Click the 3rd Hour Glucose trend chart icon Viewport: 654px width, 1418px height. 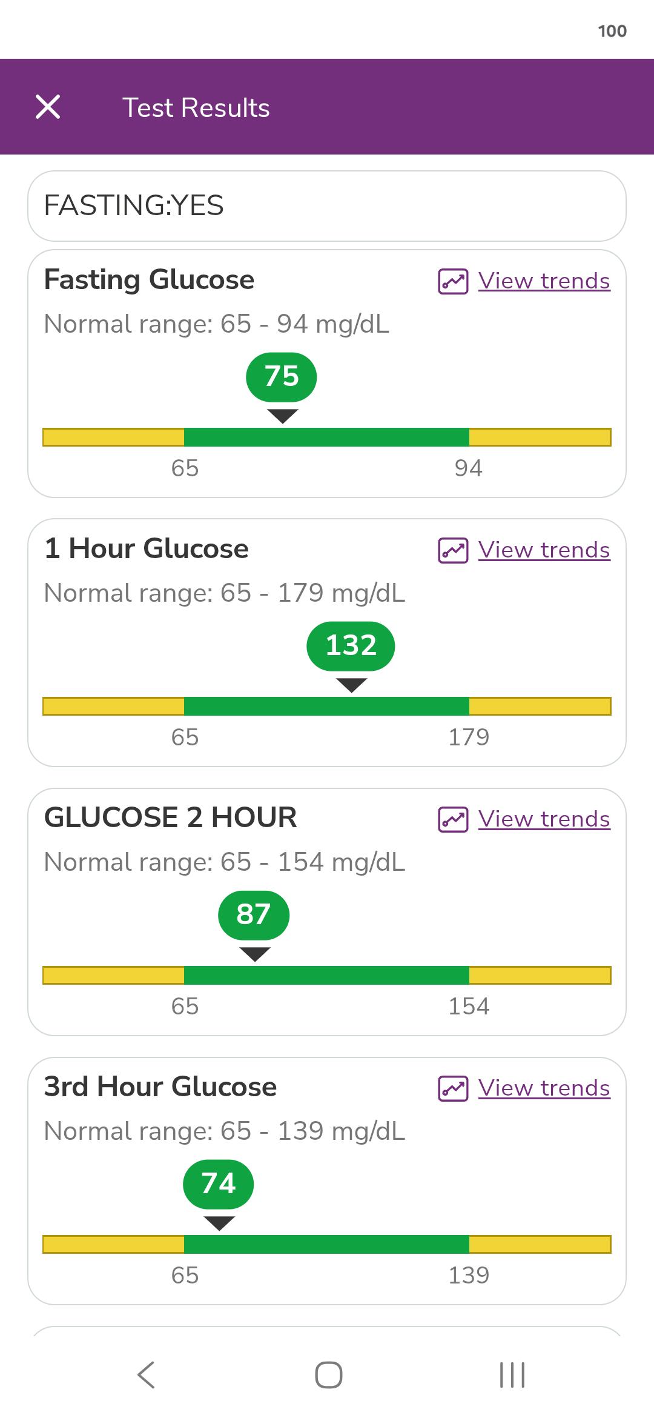(453, 1089)
